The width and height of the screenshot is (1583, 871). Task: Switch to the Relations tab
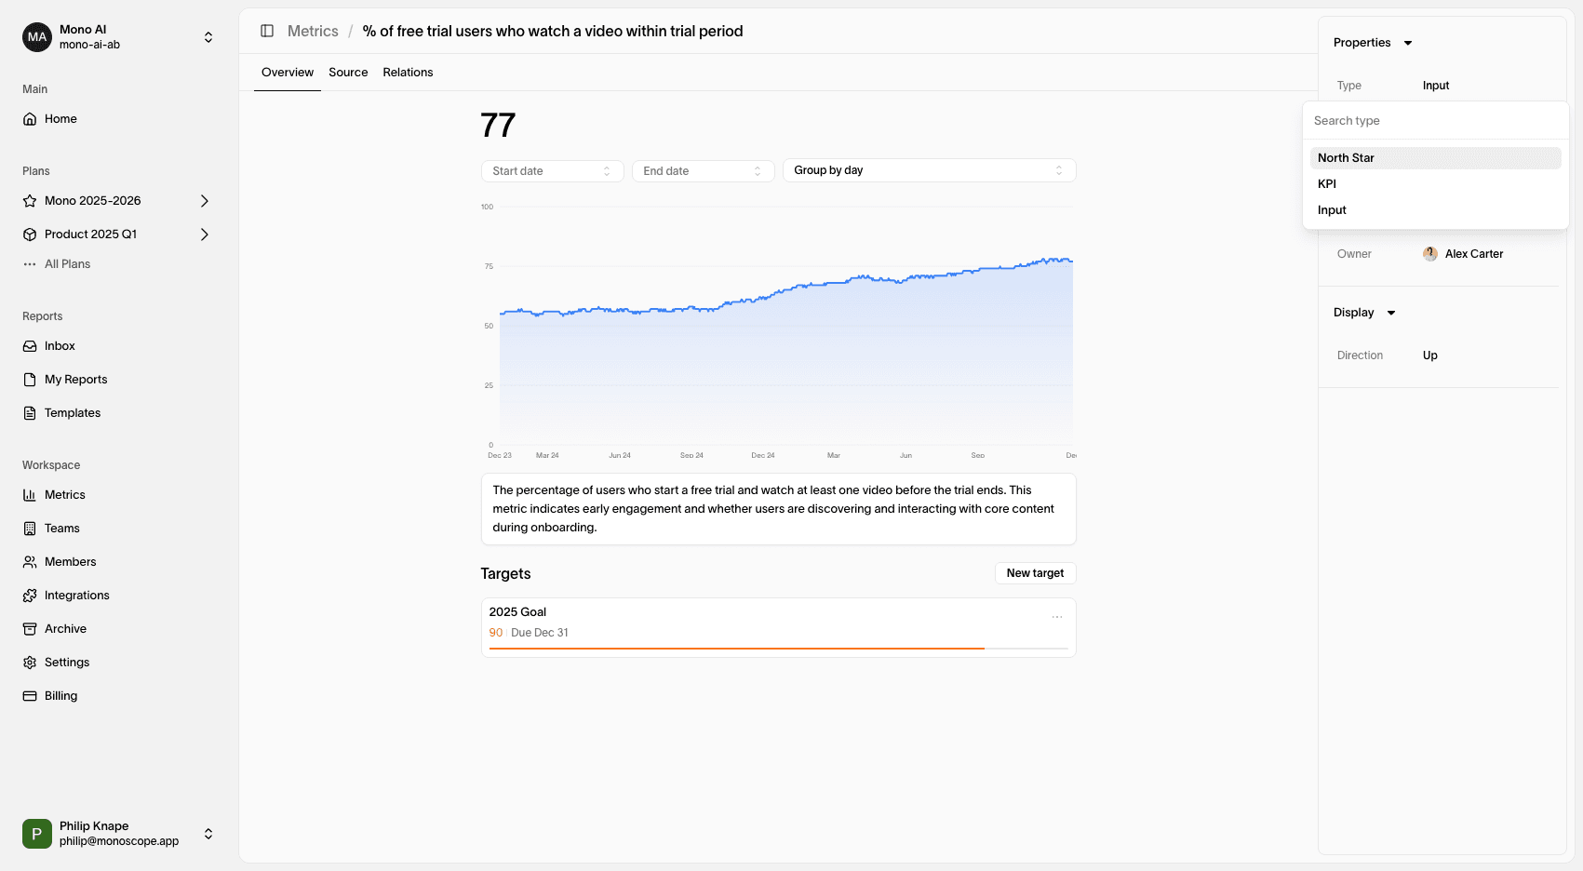click(408, 73)
